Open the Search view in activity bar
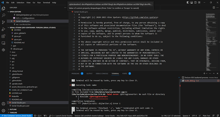Viewport: 220px width, 117px height. coord(4,15)
